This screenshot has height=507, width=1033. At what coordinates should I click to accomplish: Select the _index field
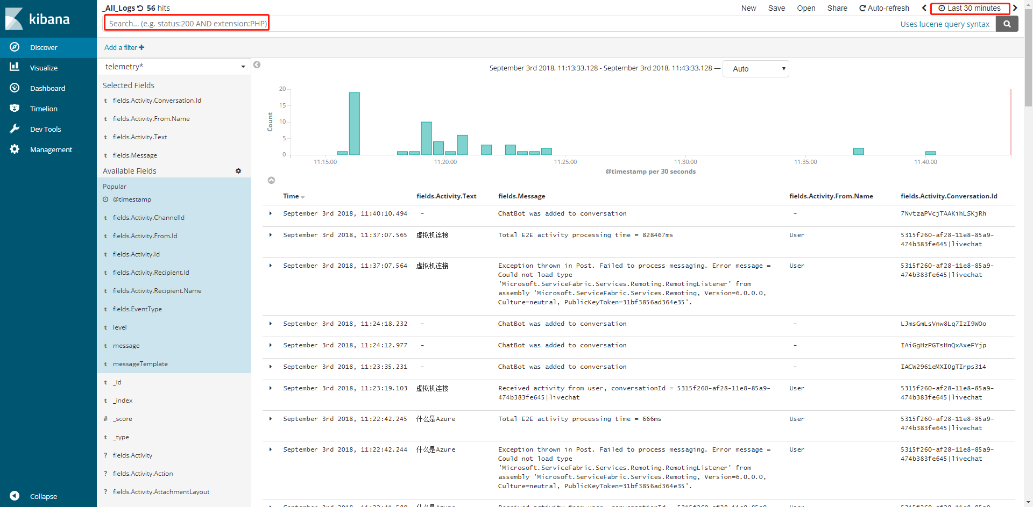click(x=123, y=401)
